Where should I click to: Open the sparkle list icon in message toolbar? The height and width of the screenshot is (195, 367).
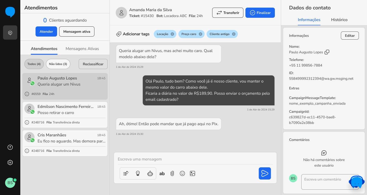[x=126, y=173]
